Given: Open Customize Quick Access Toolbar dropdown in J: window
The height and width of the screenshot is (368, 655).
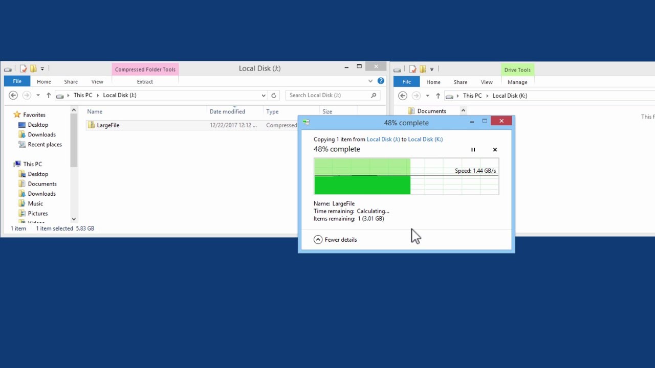Looking at the screenshot, I should pyautogui.click(x=42, y=68).
